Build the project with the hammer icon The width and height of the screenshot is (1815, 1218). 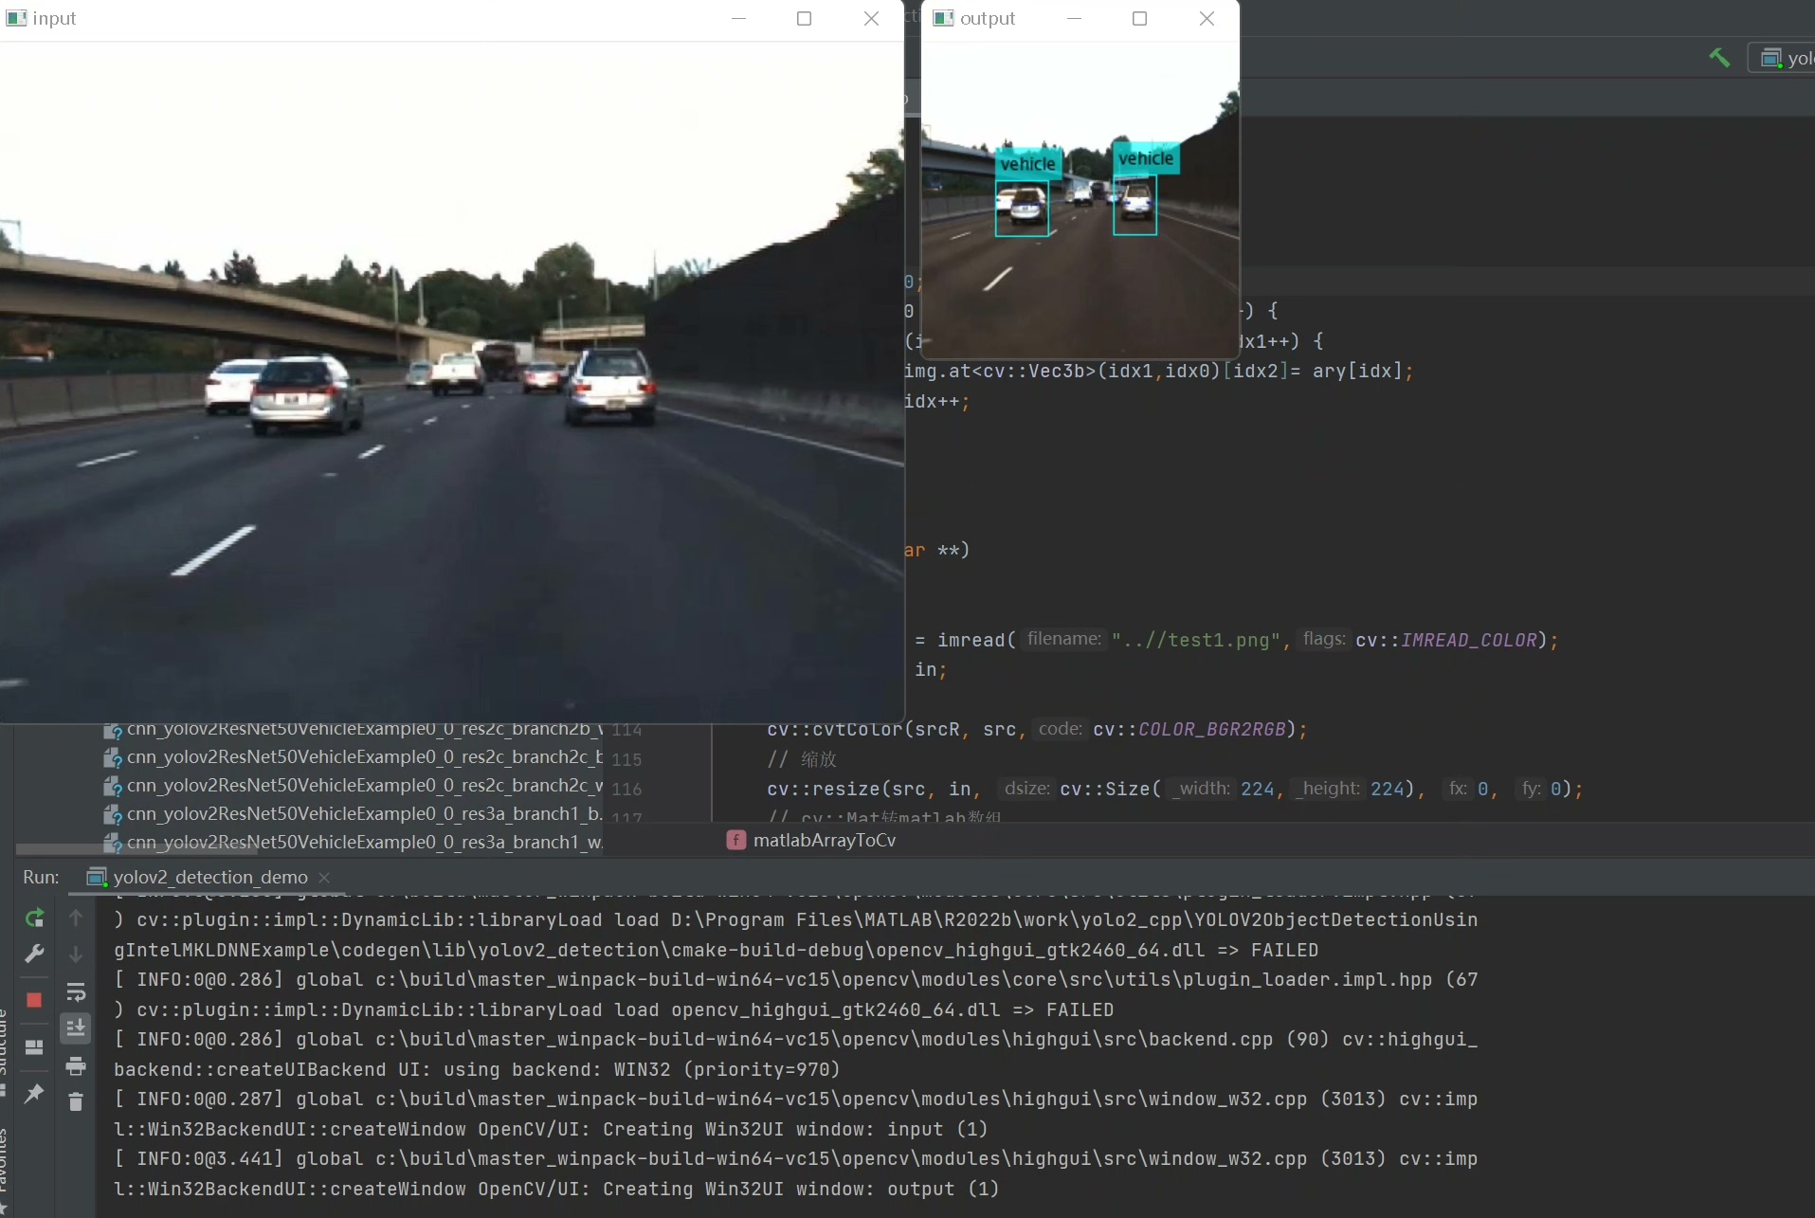click(x=1718, y=58)
